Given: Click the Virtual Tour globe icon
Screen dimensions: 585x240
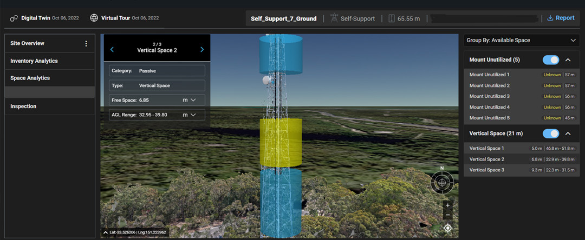Looking at the screenshot, I should [94, 18].
